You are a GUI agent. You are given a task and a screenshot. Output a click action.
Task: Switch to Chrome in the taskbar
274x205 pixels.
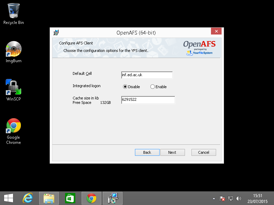coord(91,199)
